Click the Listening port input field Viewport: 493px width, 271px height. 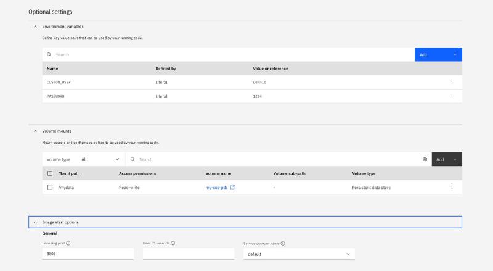point(88,254)
